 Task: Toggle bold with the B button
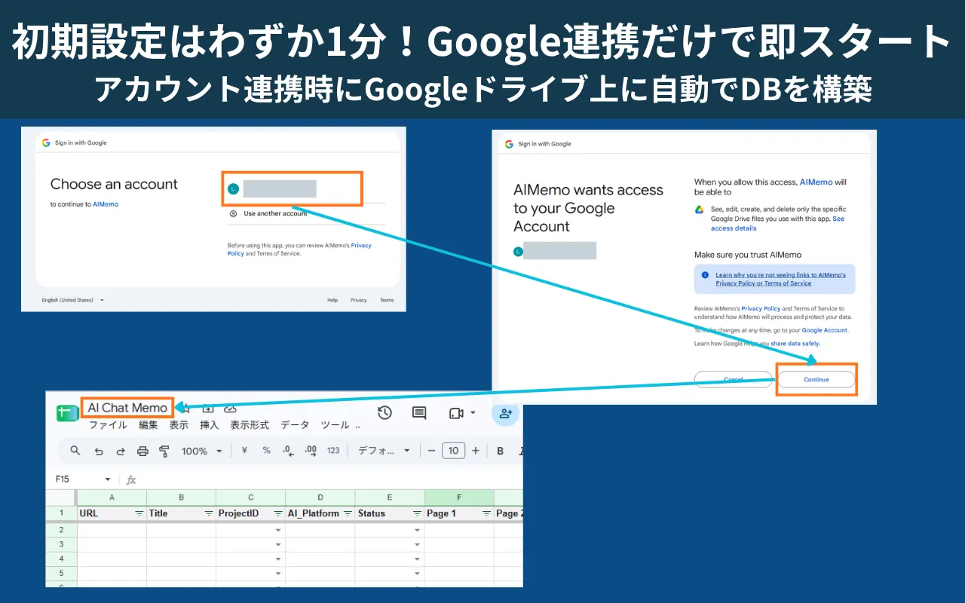click(x=500, y=451)
